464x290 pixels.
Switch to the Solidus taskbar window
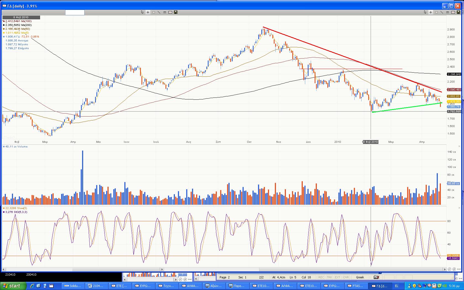(73, 286)
